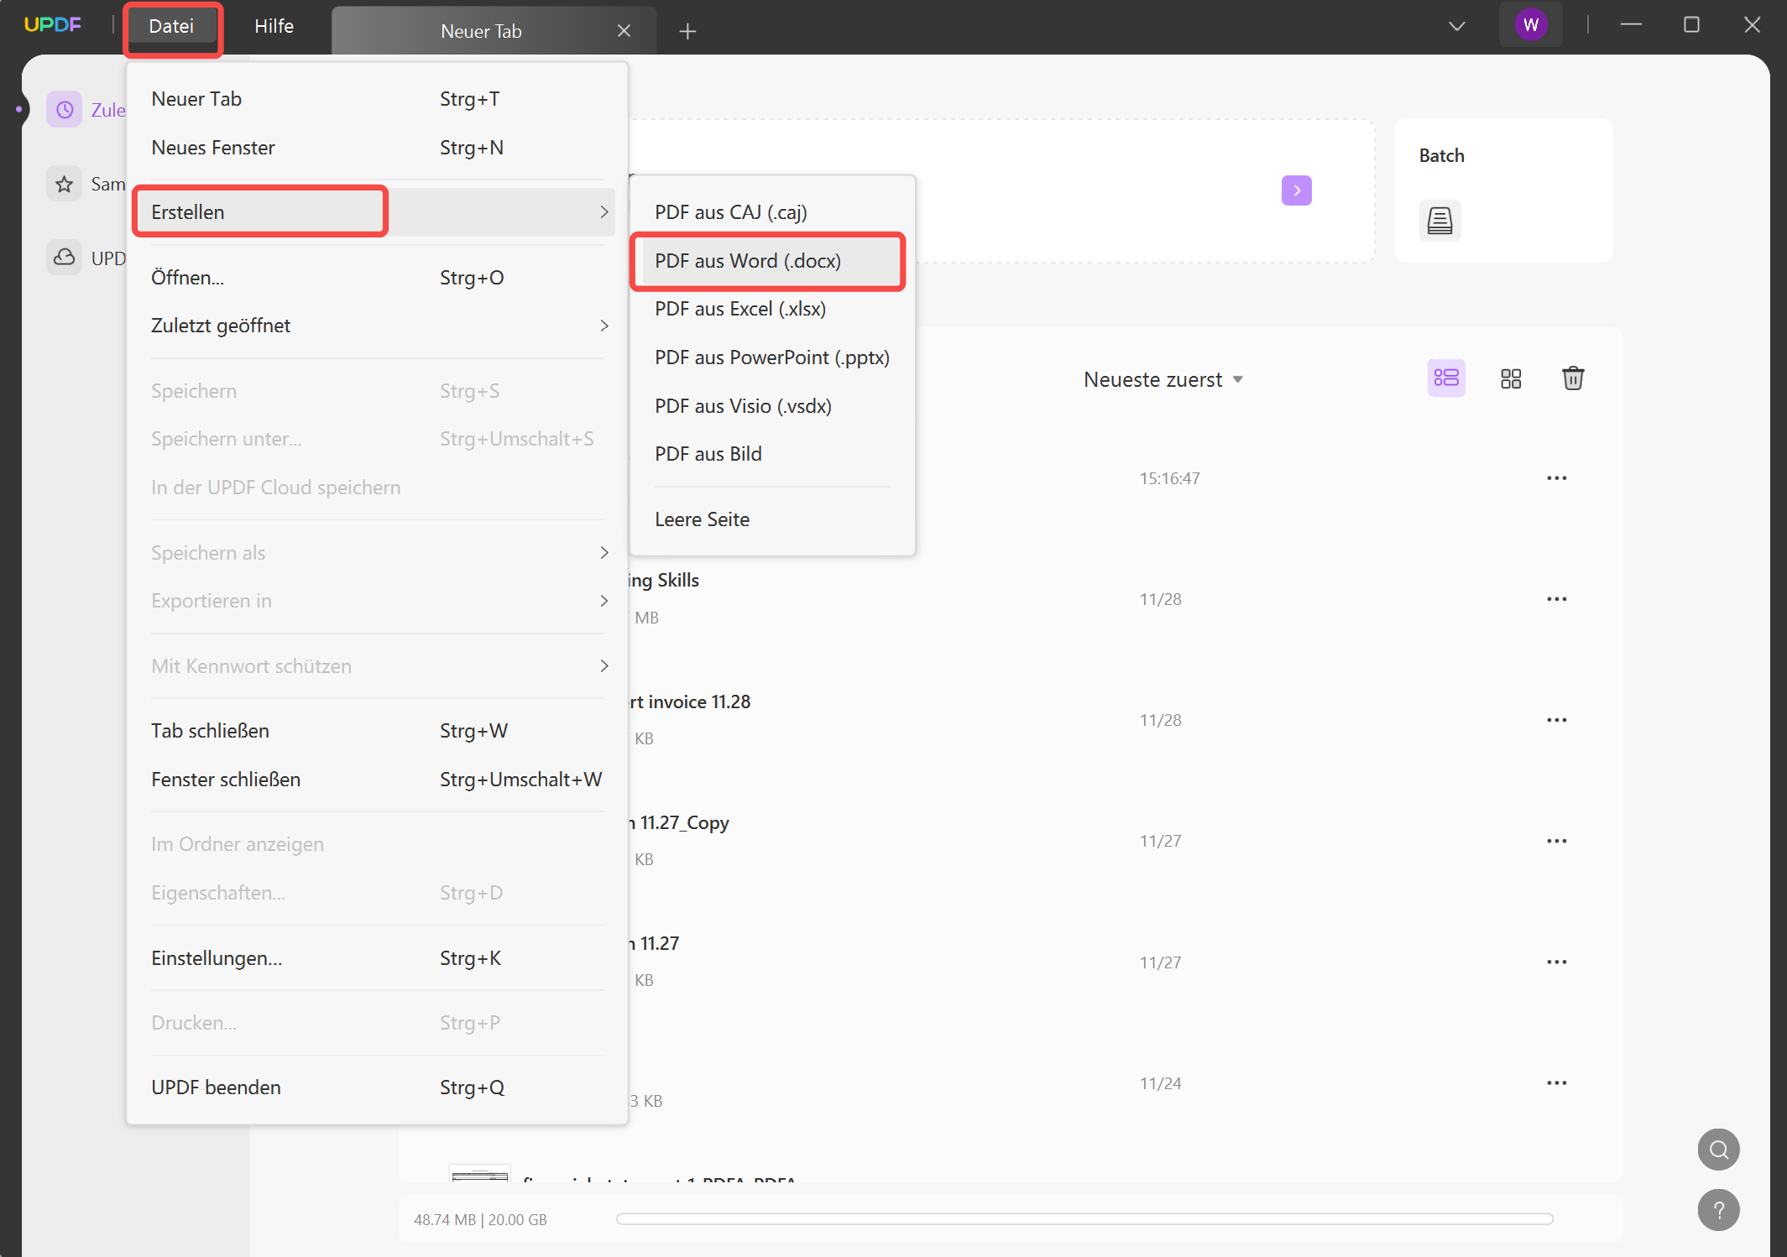Switch to grid thumbnail view

click(x=1510, y=378)
